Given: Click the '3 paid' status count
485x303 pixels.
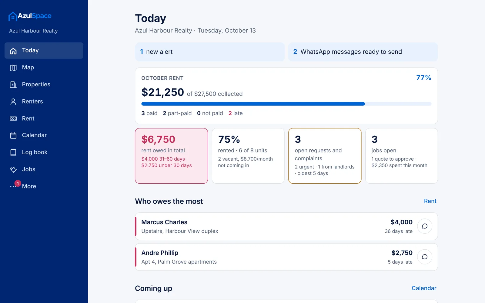Looking at the screenshot, I should click(149, 113).
